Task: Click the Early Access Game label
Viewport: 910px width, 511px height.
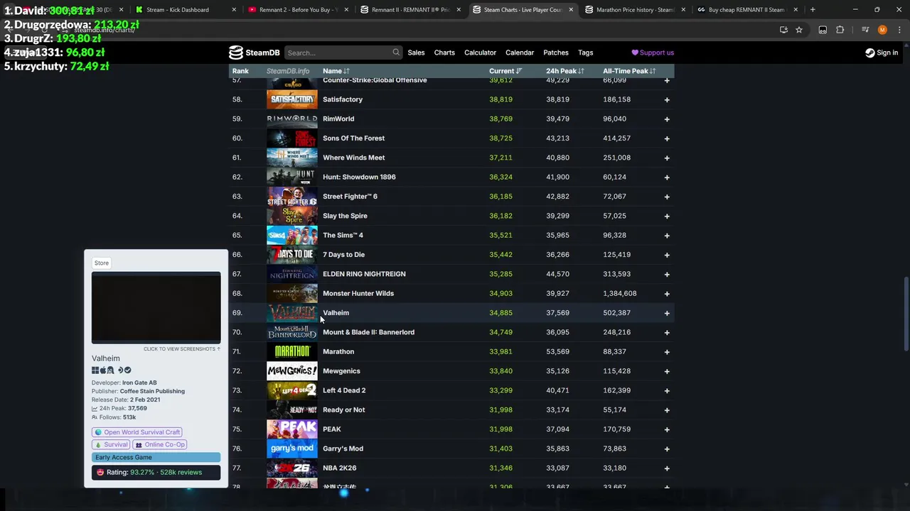Action: [156, 458]
